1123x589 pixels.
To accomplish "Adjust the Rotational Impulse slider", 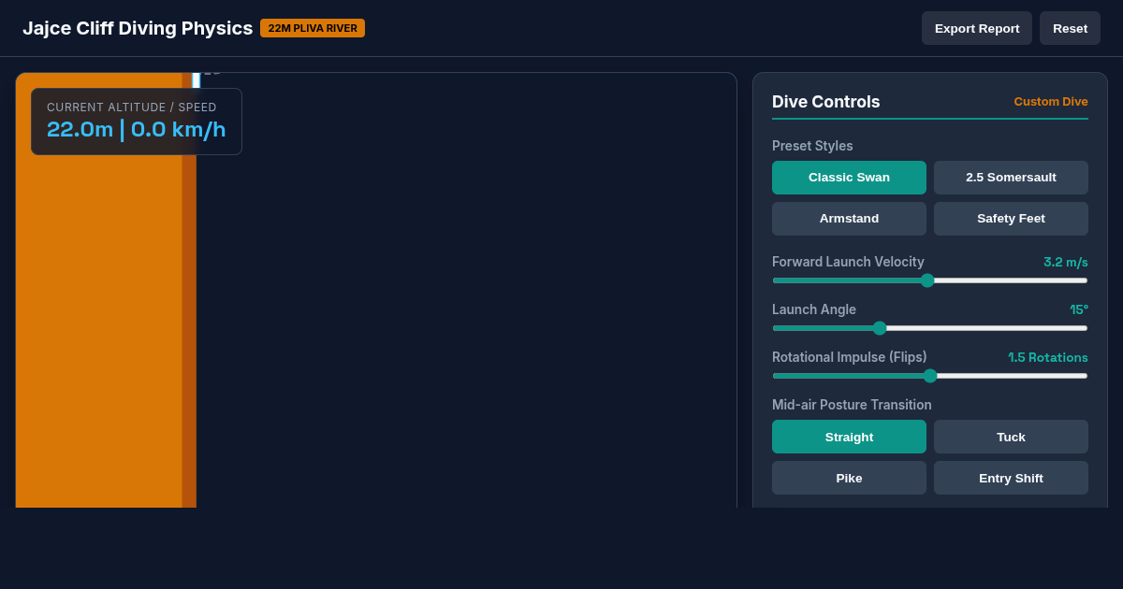I will point(930,376).
